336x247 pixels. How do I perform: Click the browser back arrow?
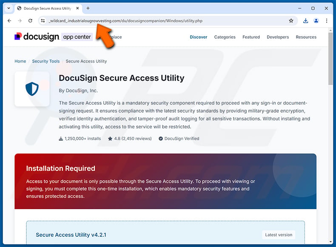[x=9, y=21]
